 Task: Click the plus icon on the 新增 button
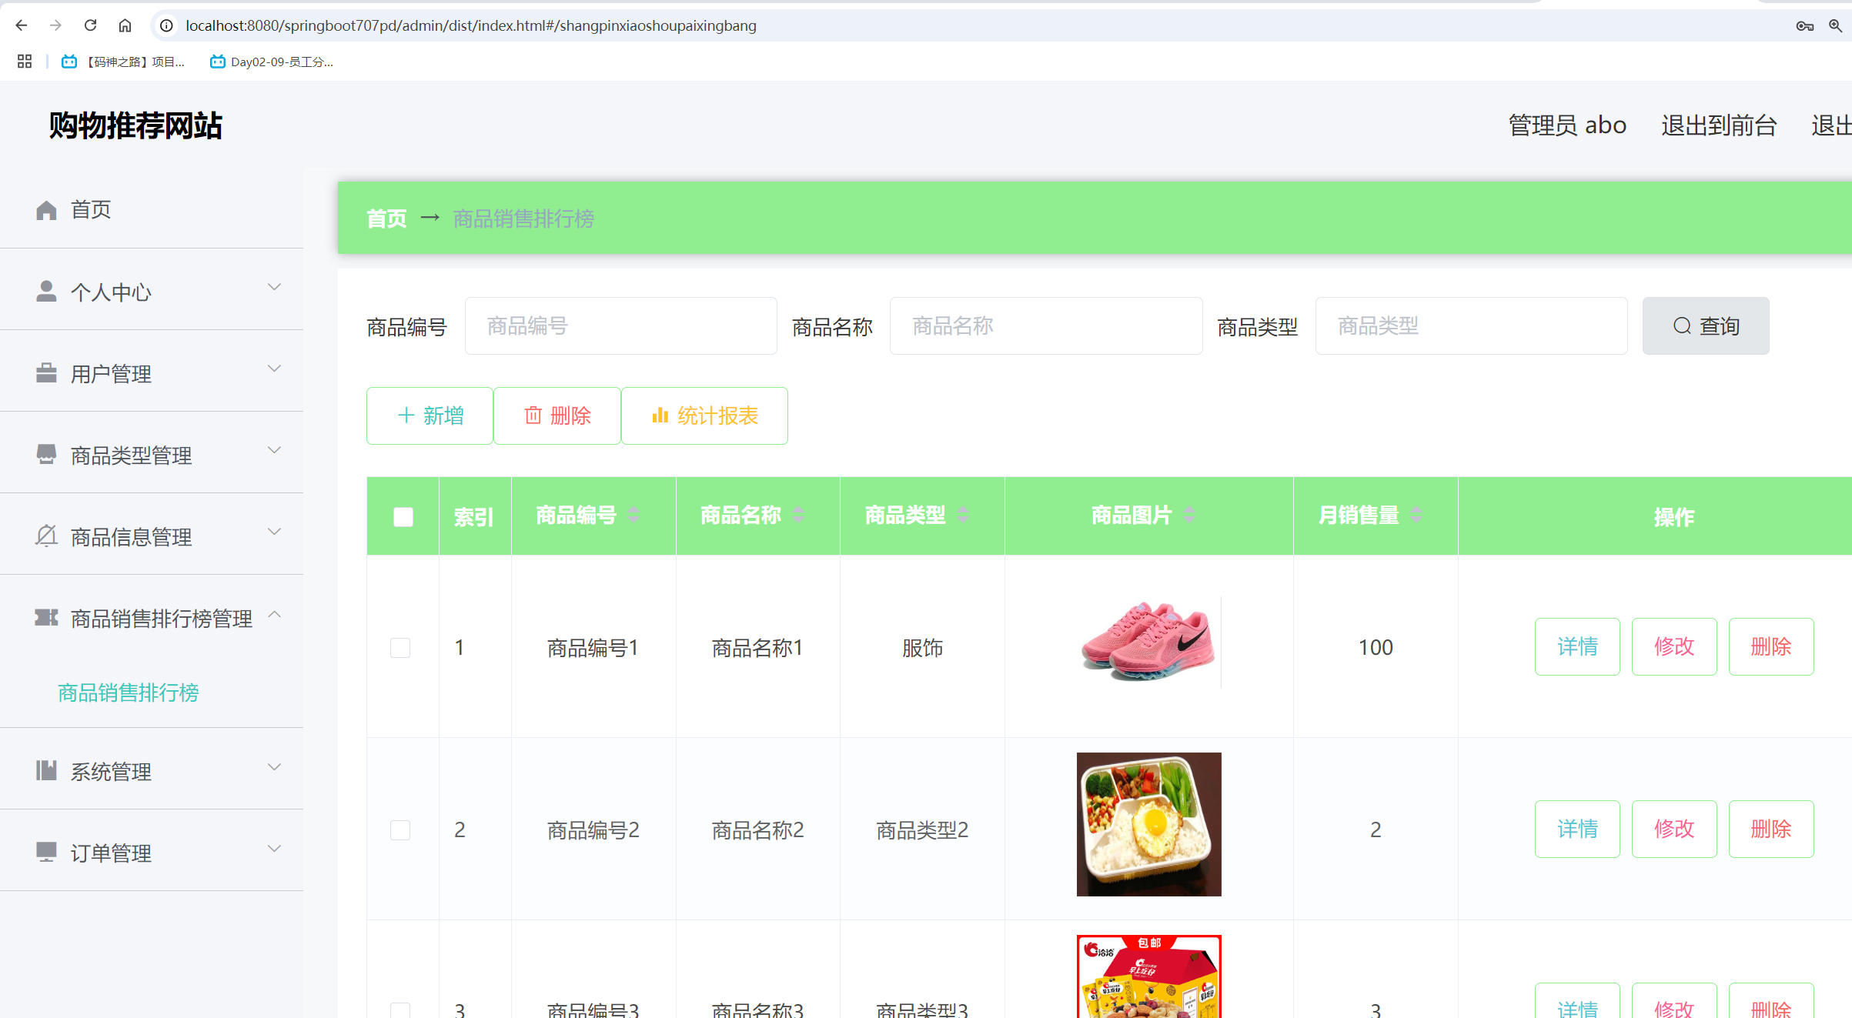(x=405, y=416)
